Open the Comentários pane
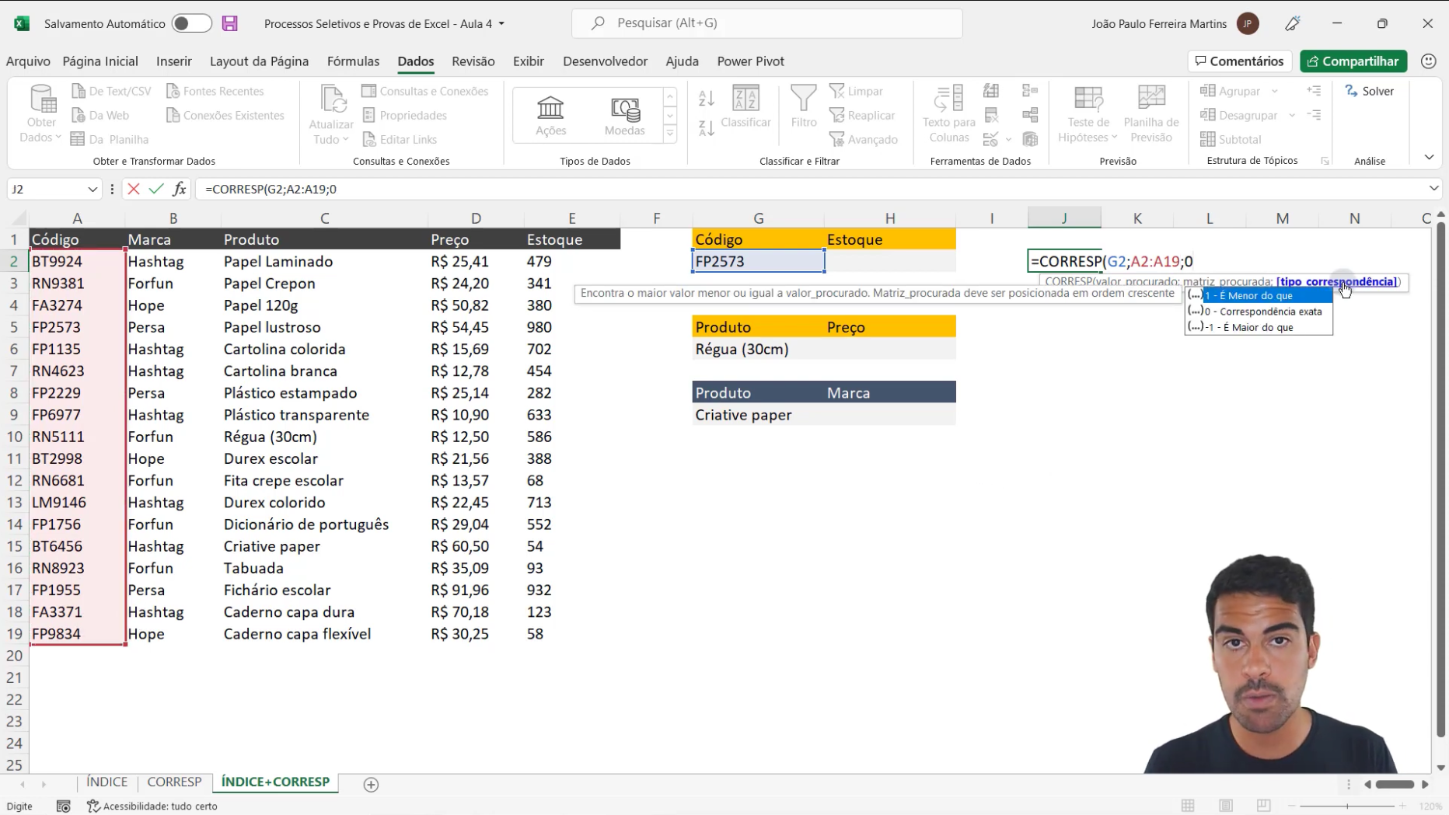This screenshot has width=1449, height=815. coord(1239,61)
